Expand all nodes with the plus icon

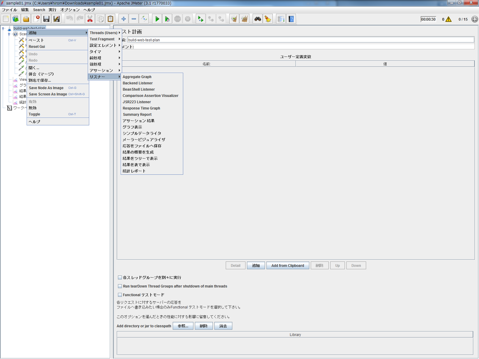[124, 19]
